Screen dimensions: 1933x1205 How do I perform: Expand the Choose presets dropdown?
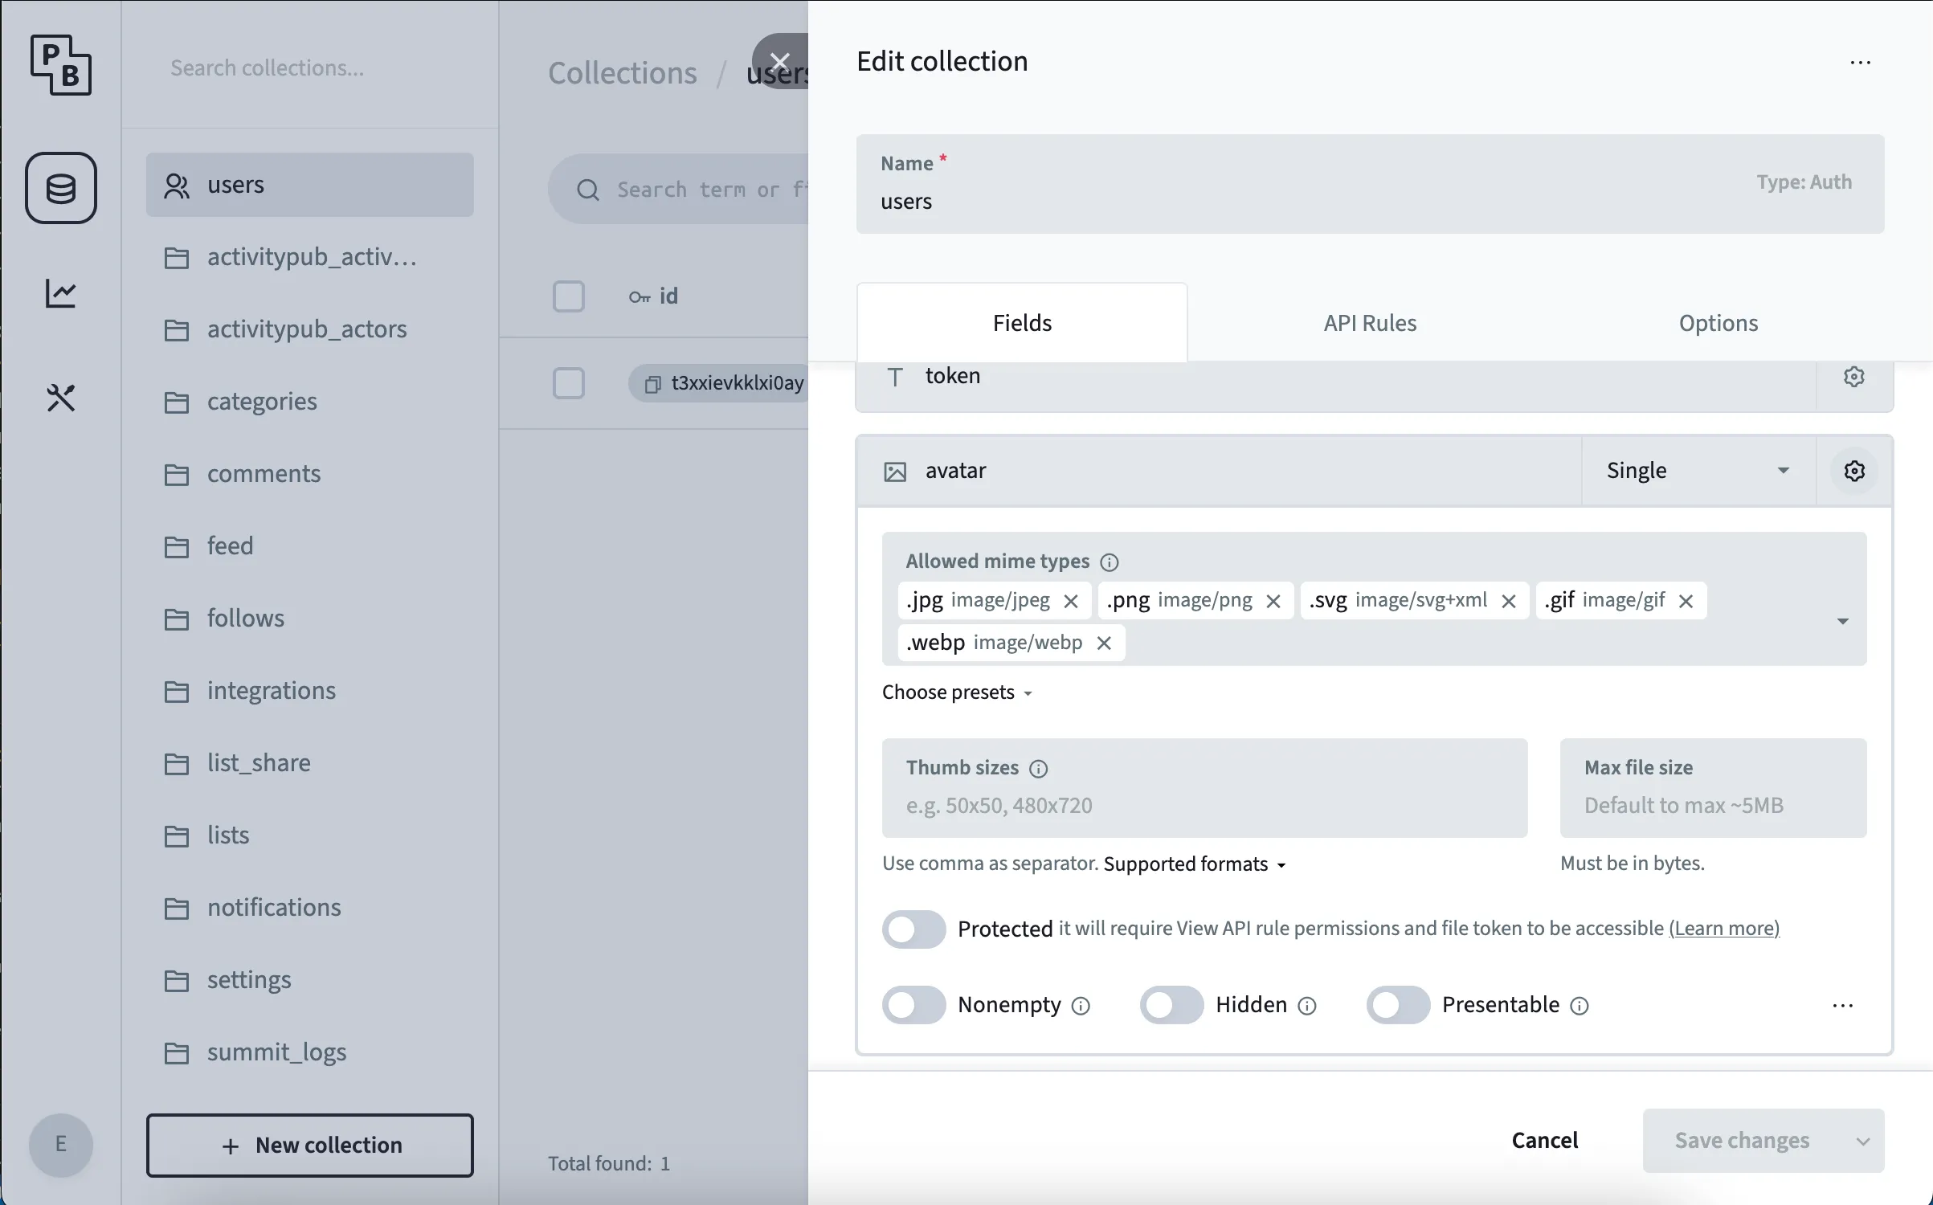pyautogui.click(x=956, y=692)
